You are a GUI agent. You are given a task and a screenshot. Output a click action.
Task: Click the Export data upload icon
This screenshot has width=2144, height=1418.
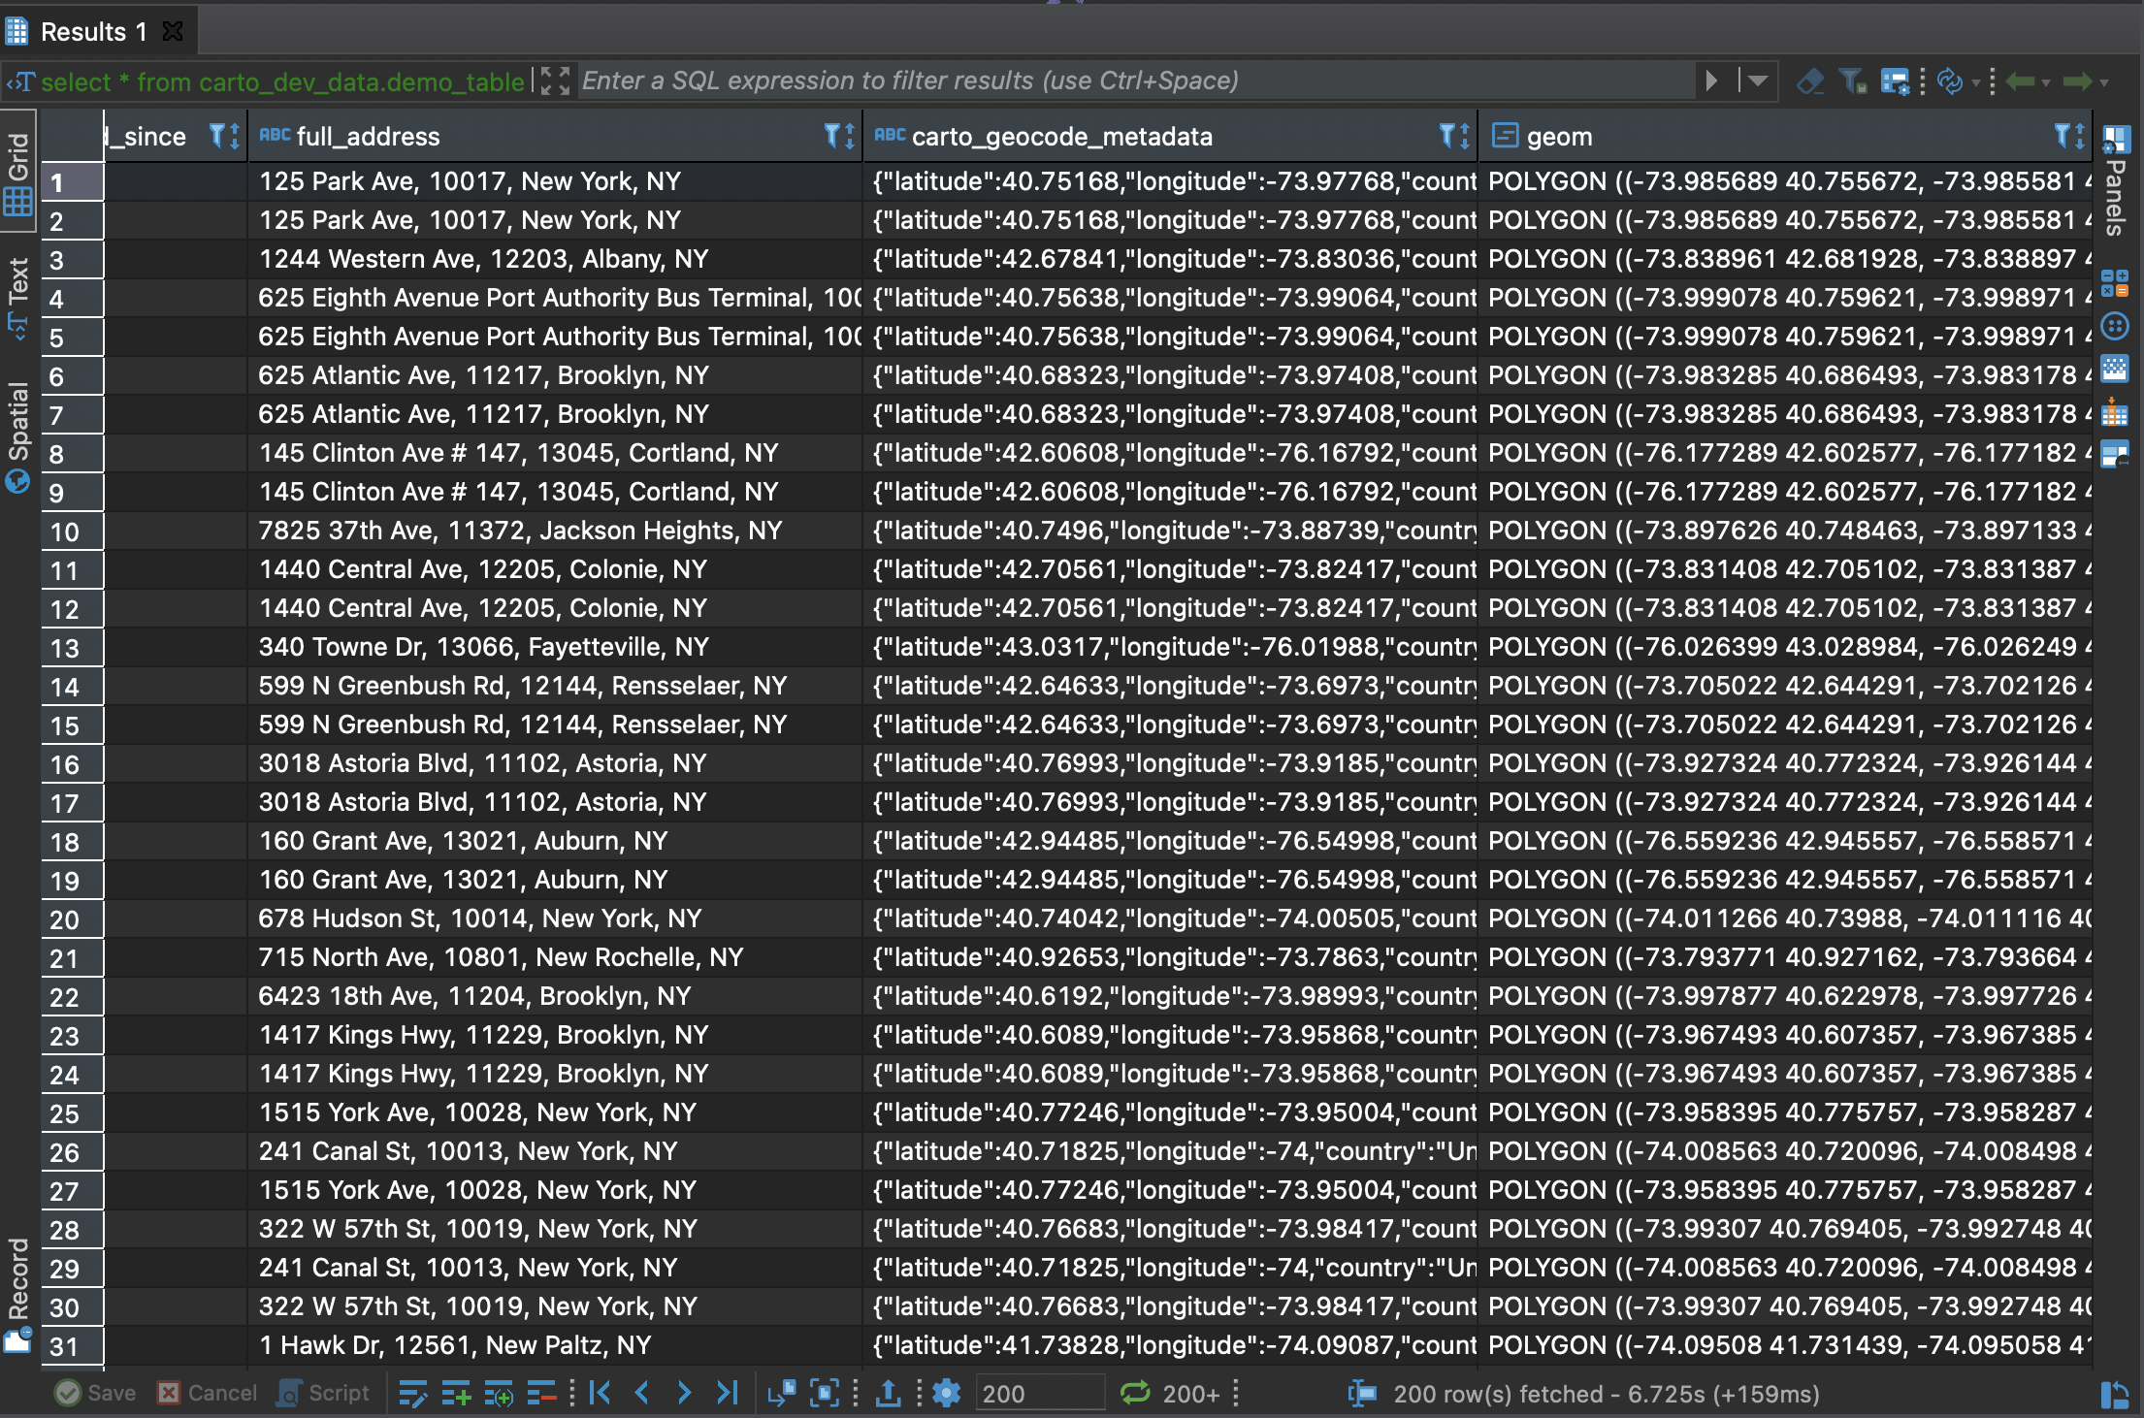click(888, 1394)
